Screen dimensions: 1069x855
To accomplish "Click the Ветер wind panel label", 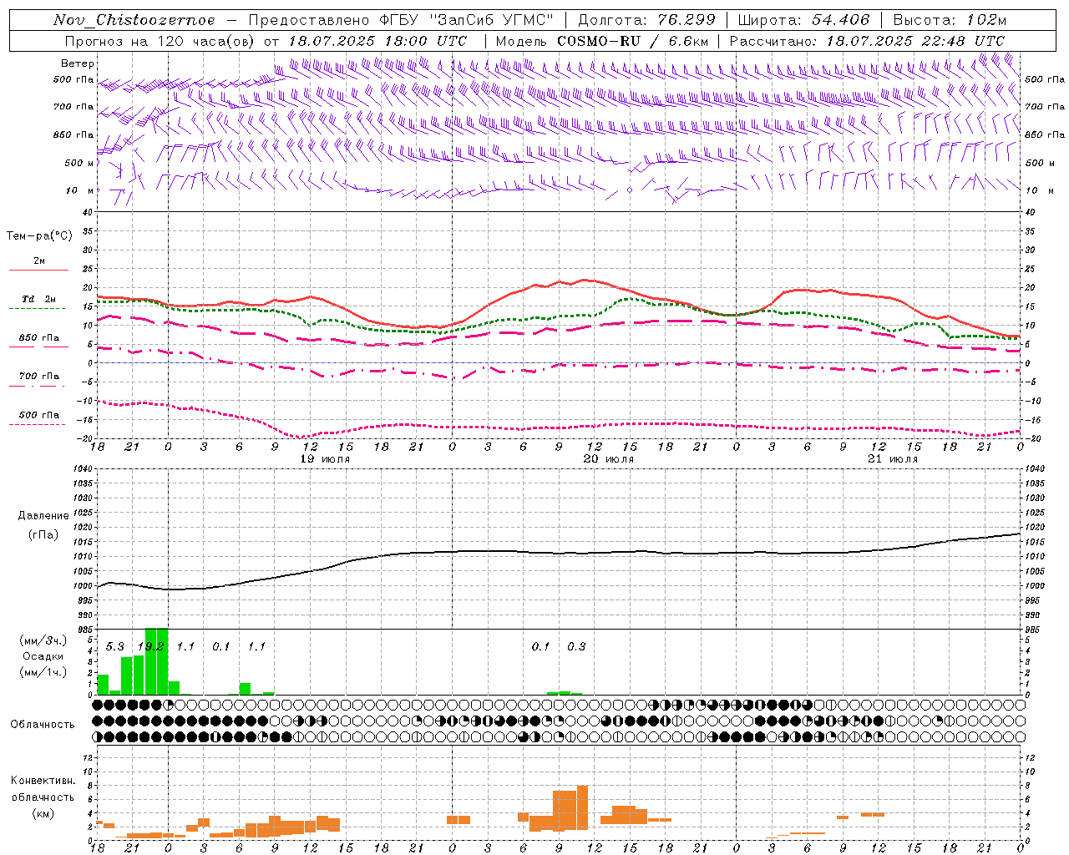I will click(x=78, y=63).
